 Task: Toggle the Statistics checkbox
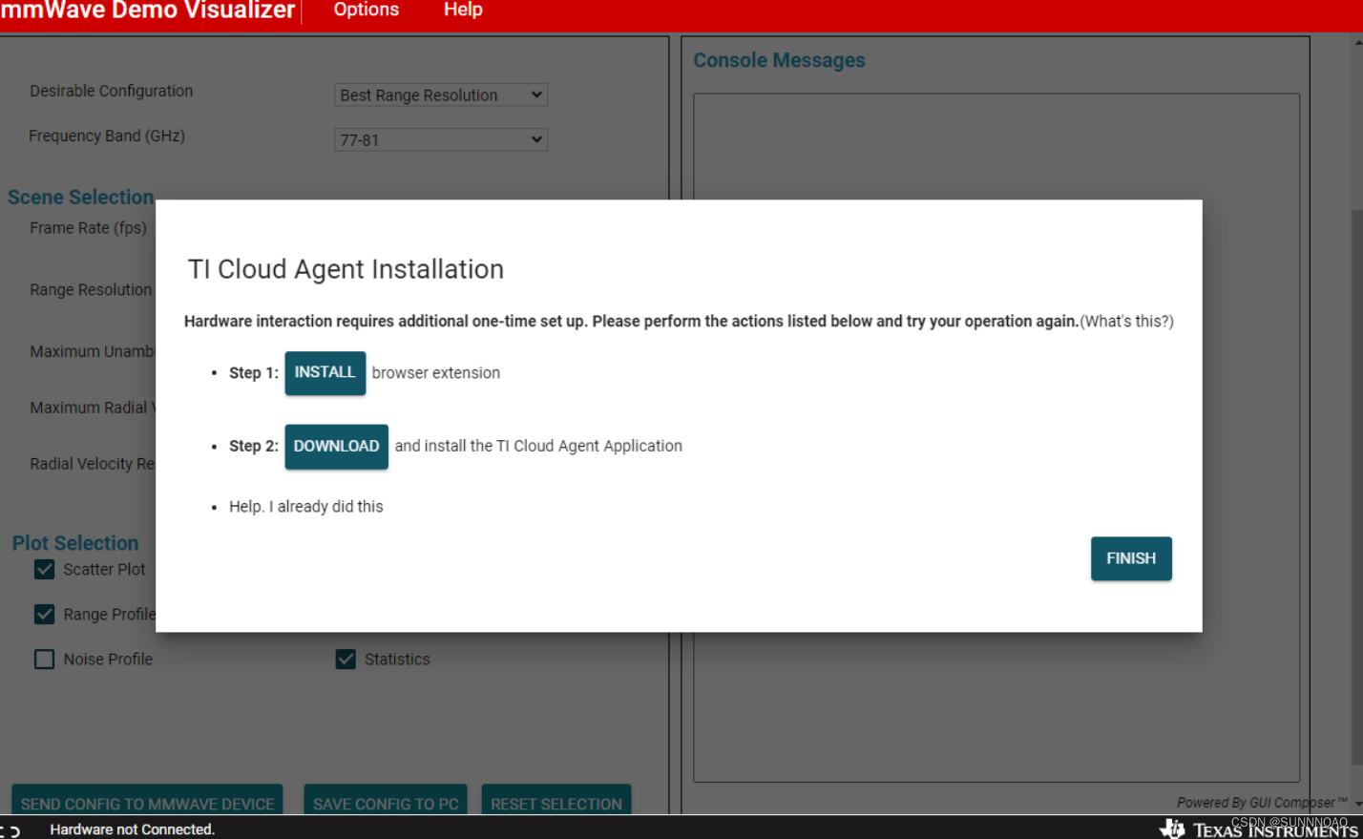[x=346, y=659]
